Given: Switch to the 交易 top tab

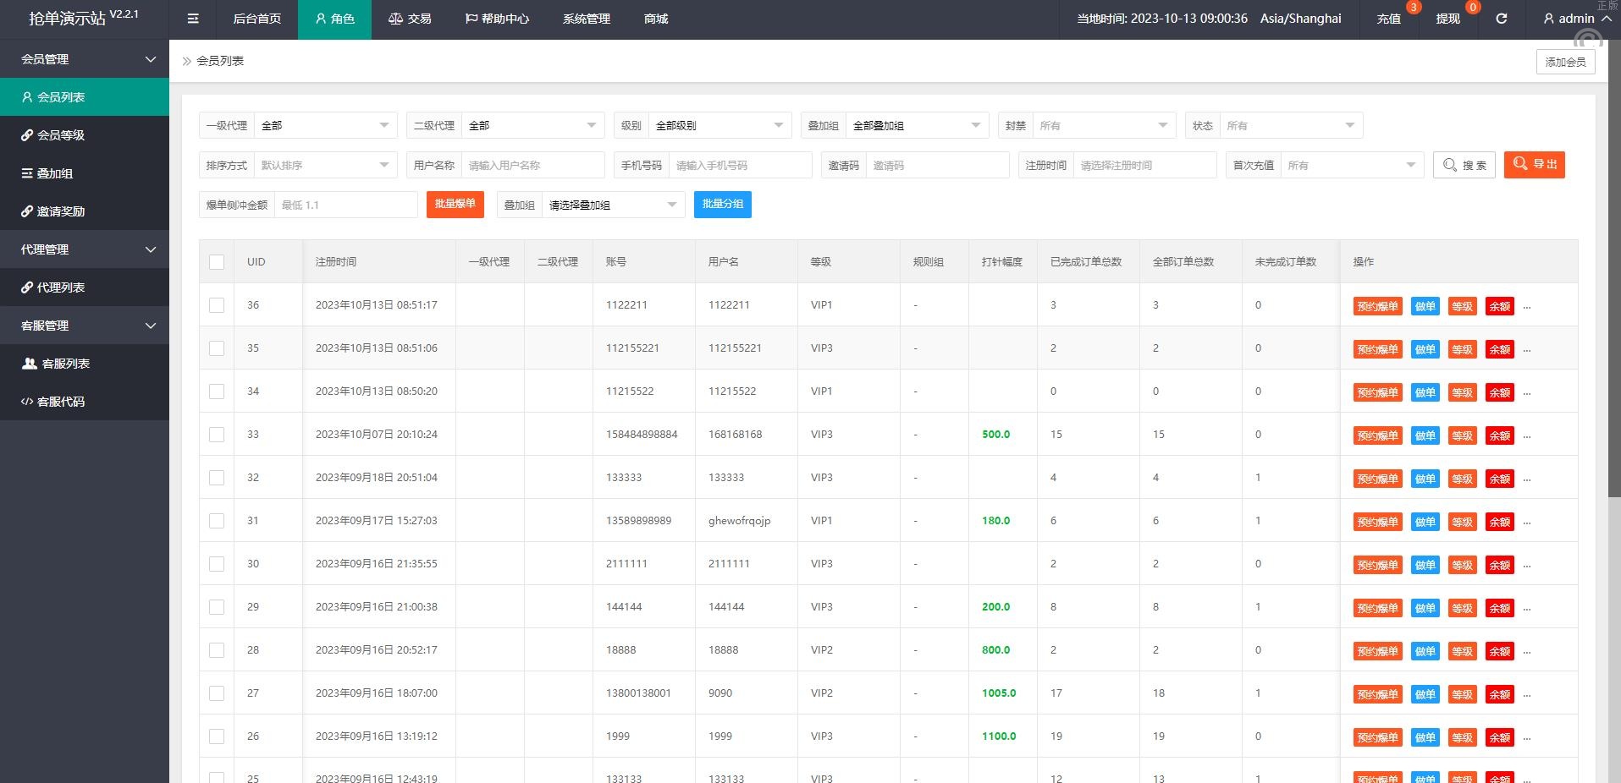Looking at the screenshot, I should 410,19.
